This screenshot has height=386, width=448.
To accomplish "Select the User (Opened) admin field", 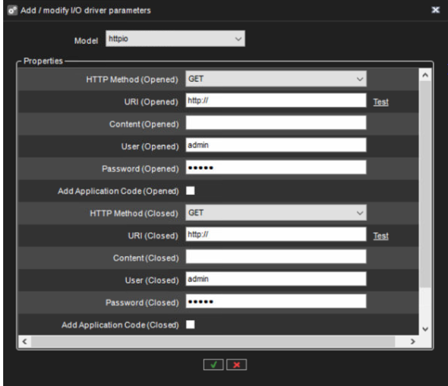I will 276,146.
